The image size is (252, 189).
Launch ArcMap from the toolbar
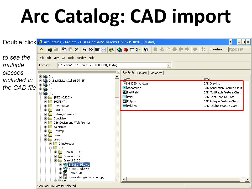[x=119, y=50]
